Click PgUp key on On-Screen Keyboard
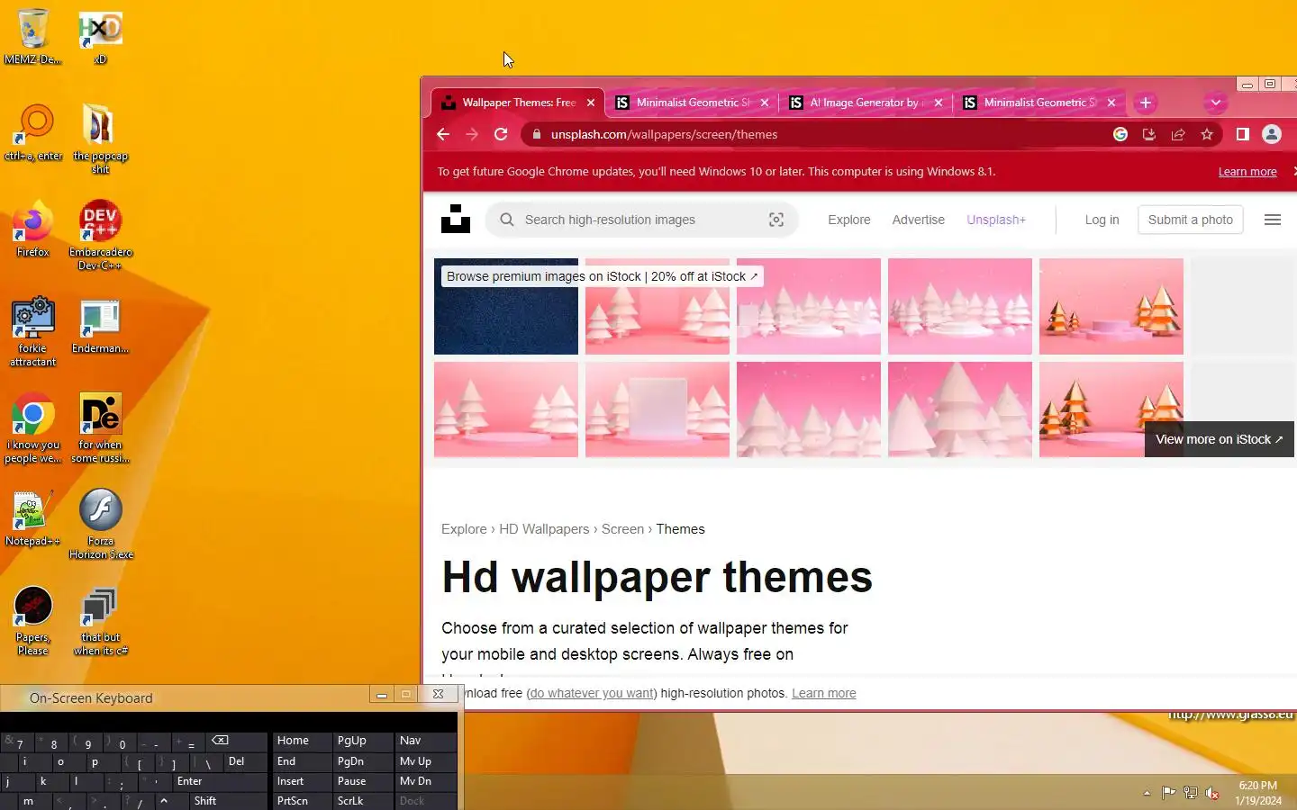 coord(362,741)
